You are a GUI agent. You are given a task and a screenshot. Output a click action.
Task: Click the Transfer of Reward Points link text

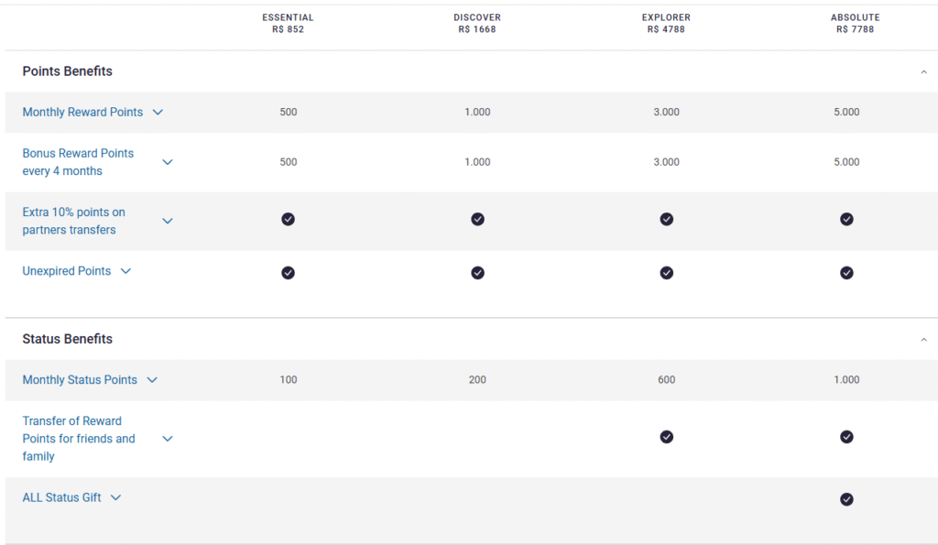(79, 439)
